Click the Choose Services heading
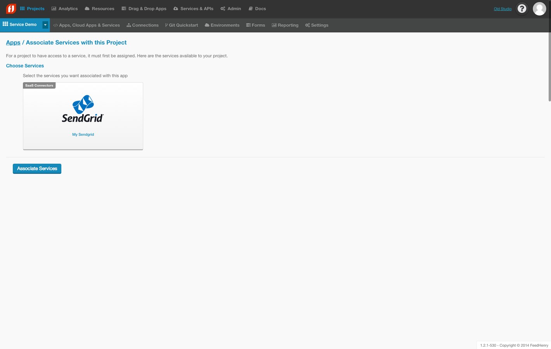 25,66
